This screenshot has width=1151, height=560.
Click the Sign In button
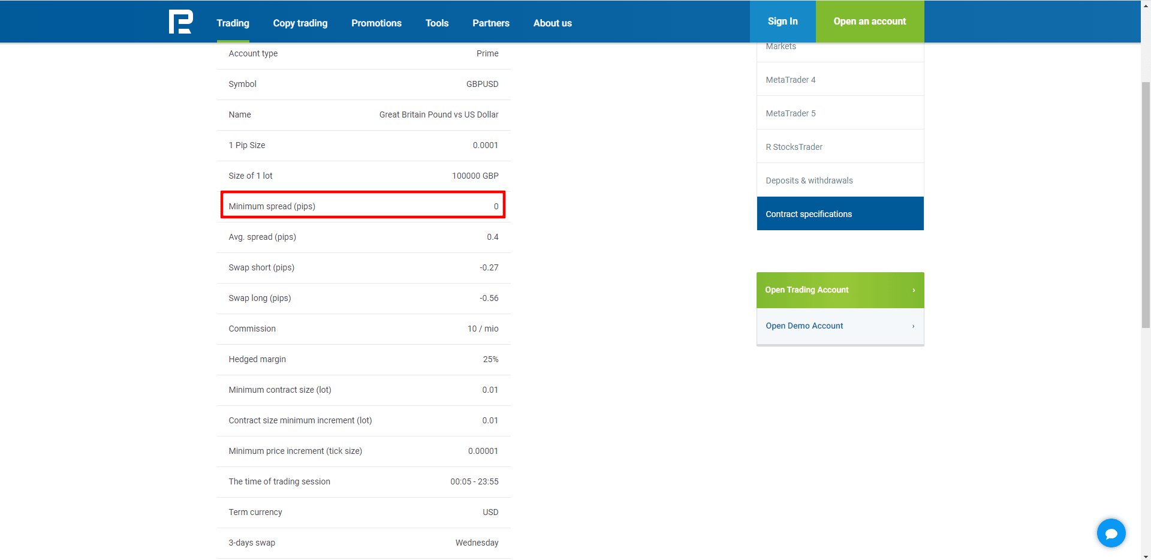click(783, 21)
